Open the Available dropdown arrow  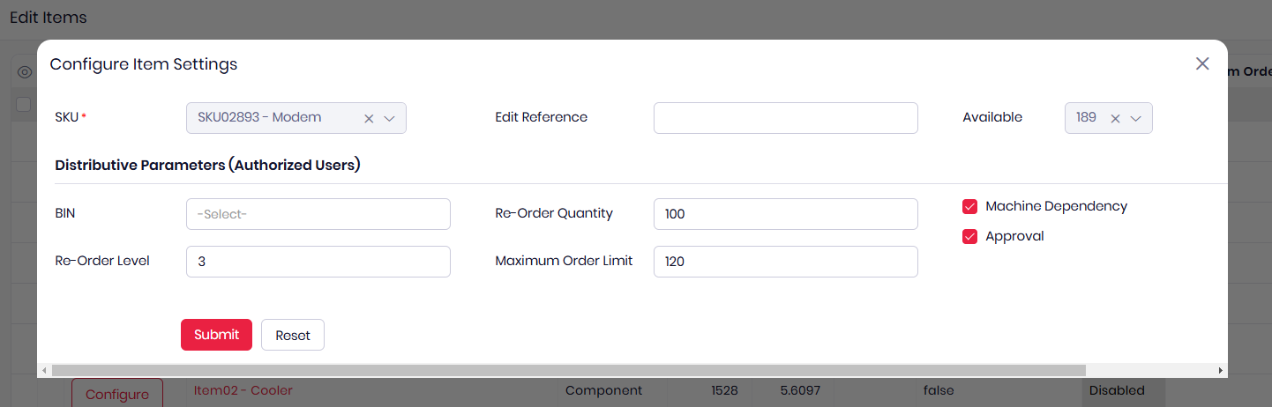click(1136, 118)
